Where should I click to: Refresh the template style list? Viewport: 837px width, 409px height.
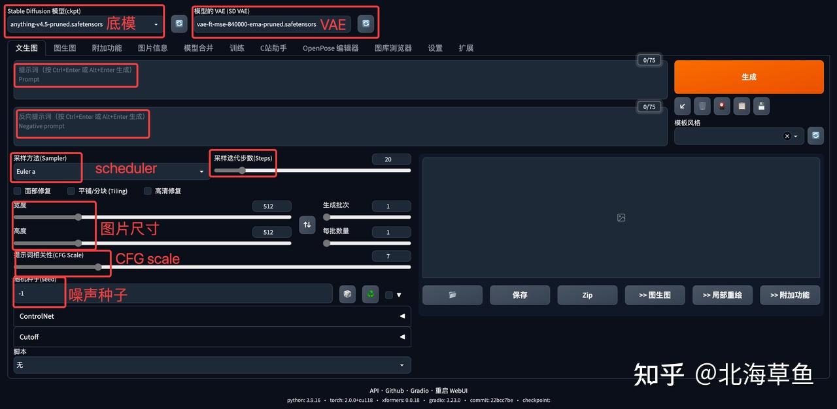pyautogui.click(x=815, y=135)
